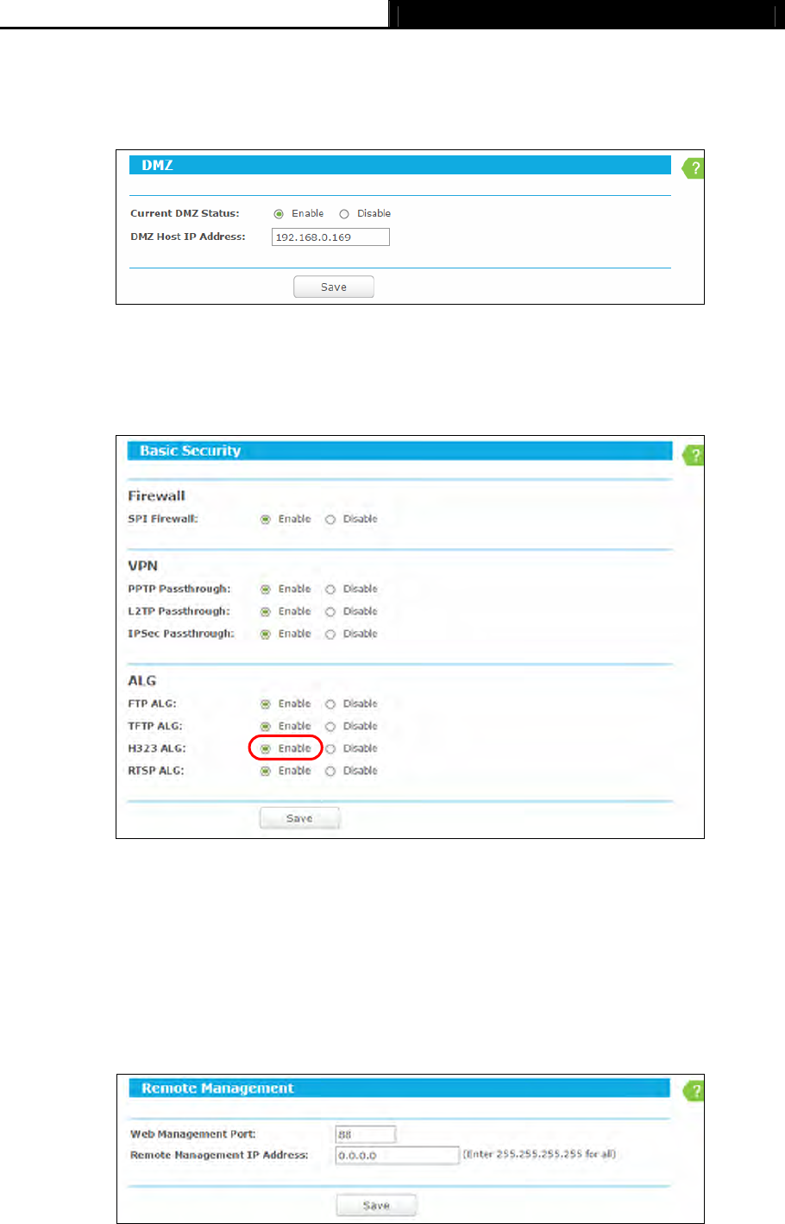This screenshot has height=1224, width=785.
Task: Disable H323 ALG
Action: pos(330,749)
